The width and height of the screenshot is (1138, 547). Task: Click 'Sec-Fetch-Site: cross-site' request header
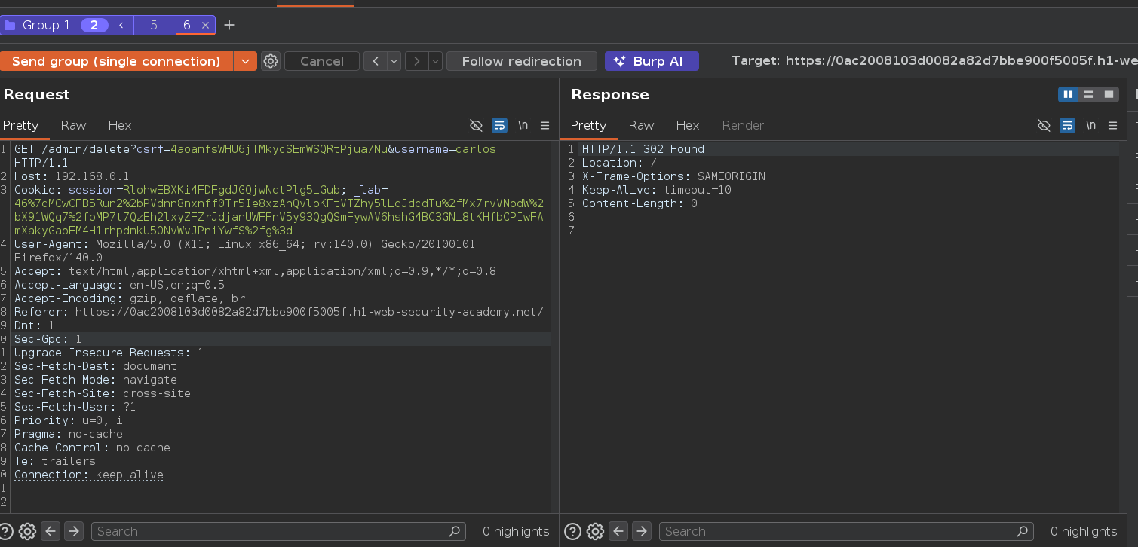103,393
